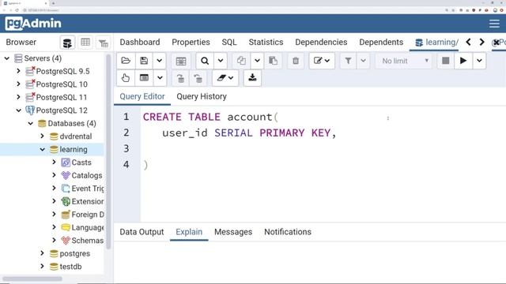The image size is (506, 284).
Task: Click the Rollback database icon
Action: coord(198,77)
